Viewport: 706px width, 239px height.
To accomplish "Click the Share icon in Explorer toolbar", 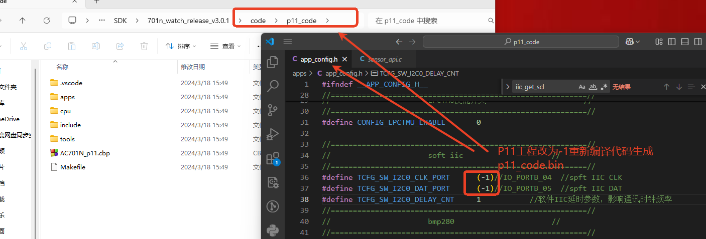I will click(x=120, y=46).
